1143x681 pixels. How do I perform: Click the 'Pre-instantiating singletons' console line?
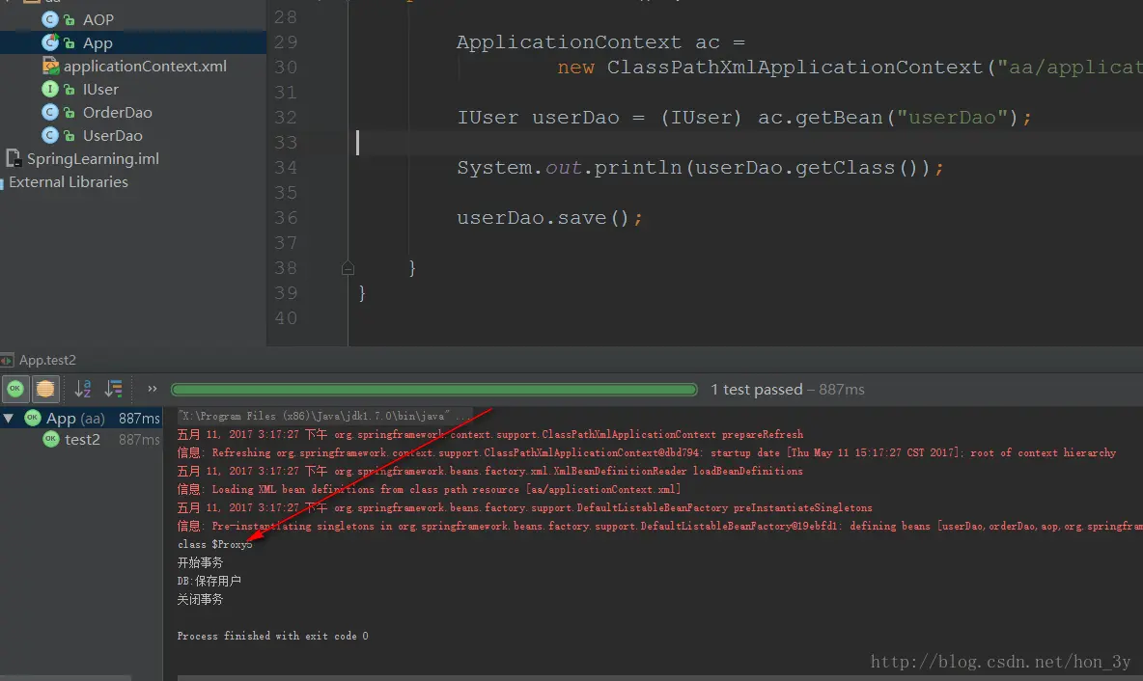coord(659,526)
